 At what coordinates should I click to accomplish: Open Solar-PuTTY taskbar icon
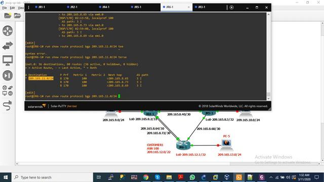pos(238,177)
